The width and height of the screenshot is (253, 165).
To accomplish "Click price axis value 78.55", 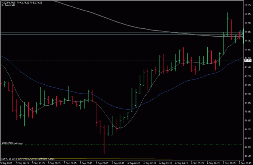I will tap(248, 147).
